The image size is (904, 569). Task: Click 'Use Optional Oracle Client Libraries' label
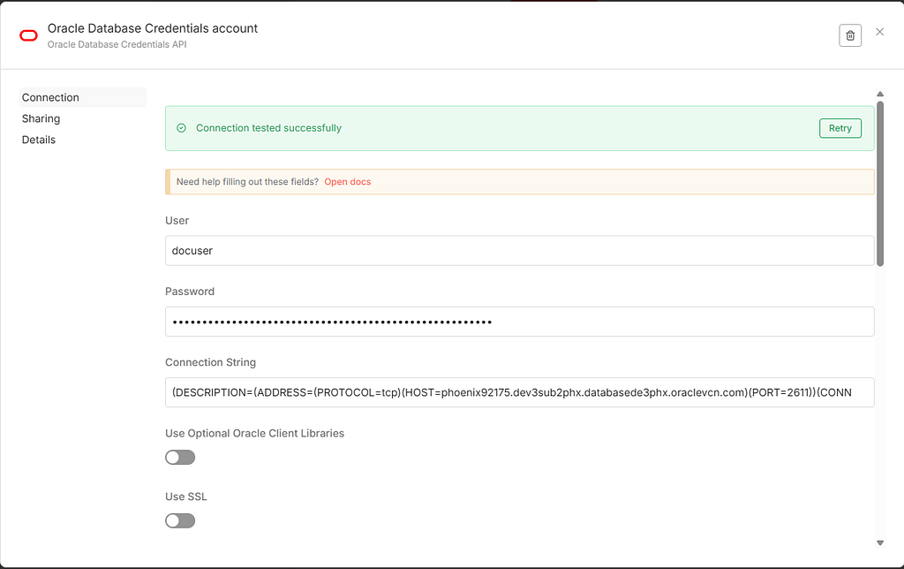tap(255, 434)
